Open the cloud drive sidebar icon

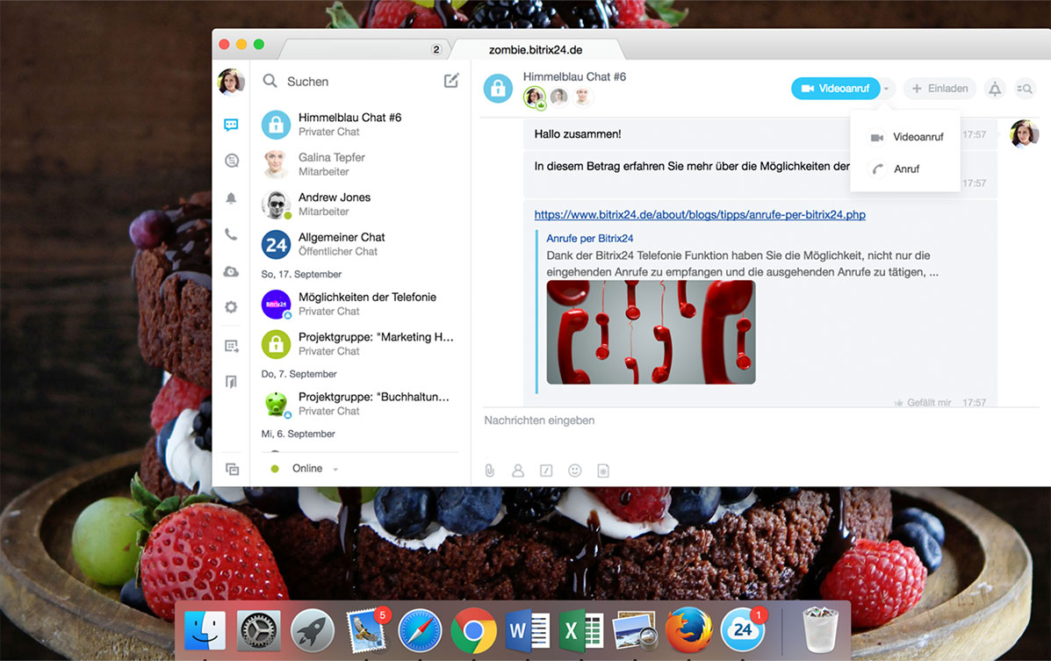[231, 271]
